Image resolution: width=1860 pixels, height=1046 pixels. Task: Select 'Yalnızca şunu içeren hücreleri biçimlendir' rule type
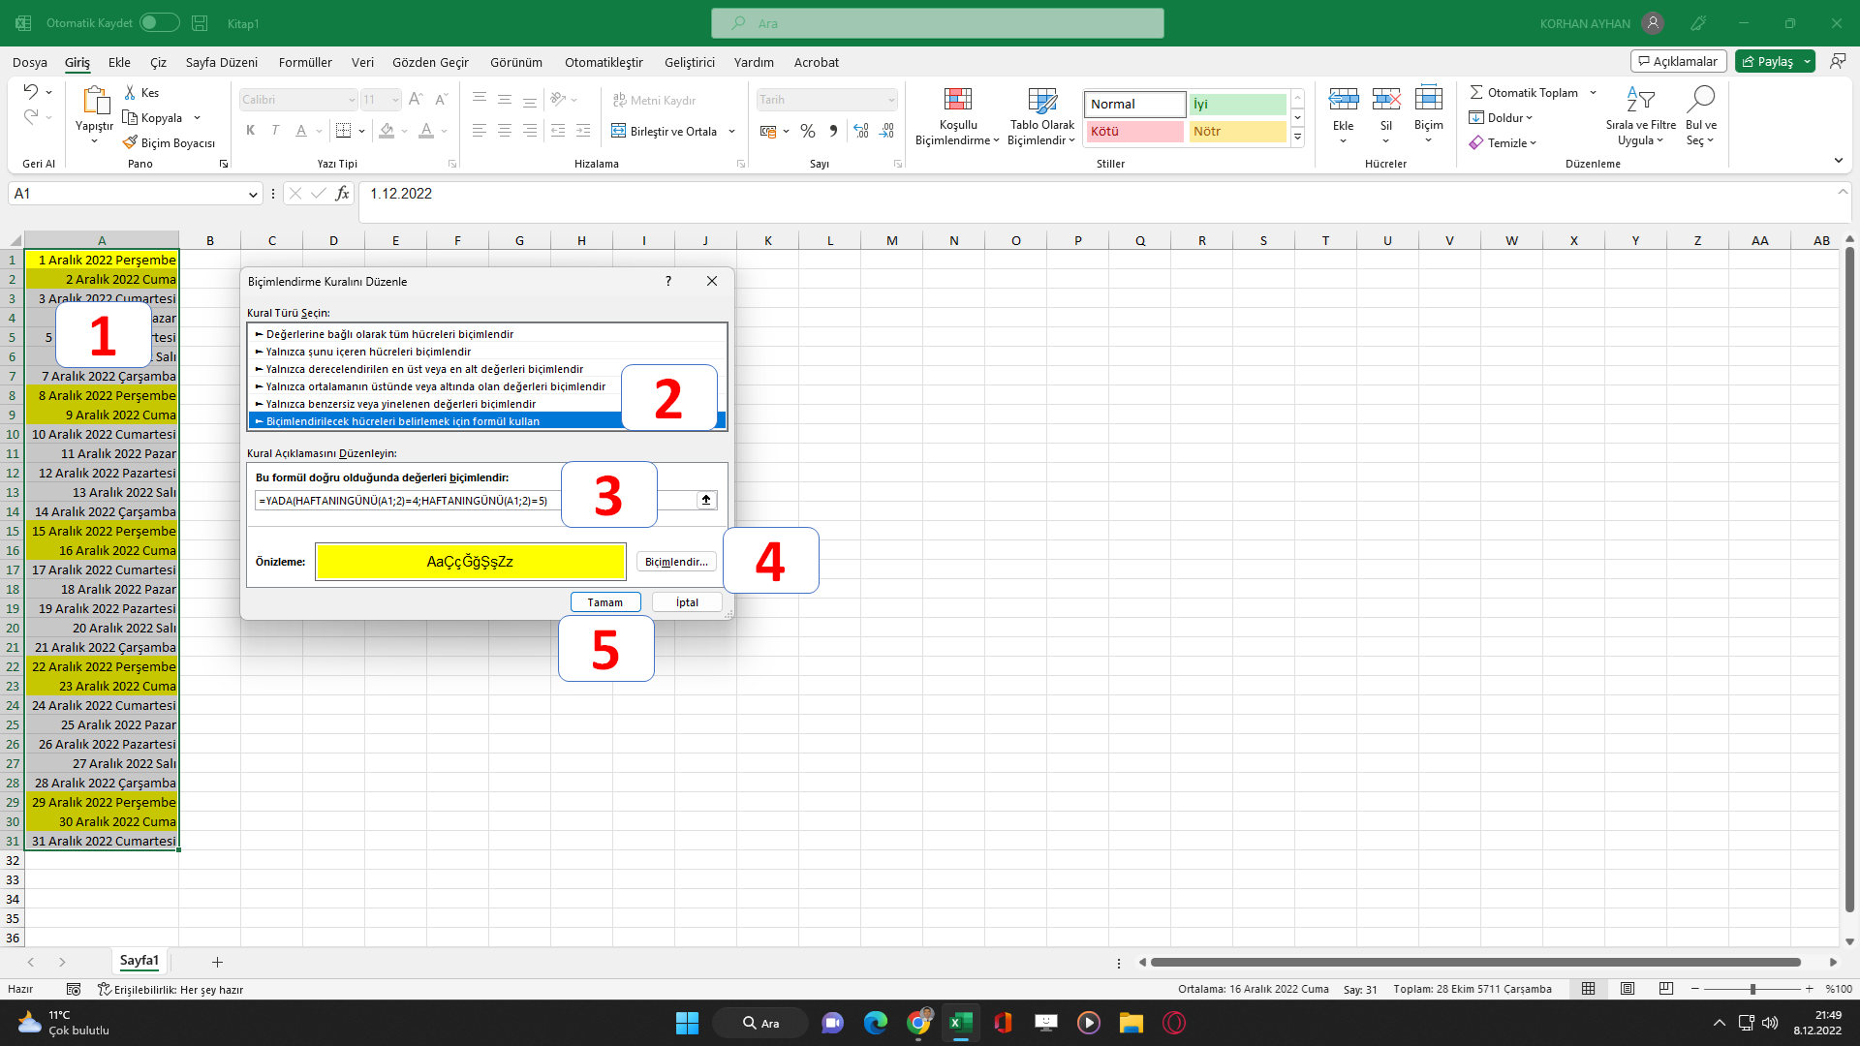[368, 352]
